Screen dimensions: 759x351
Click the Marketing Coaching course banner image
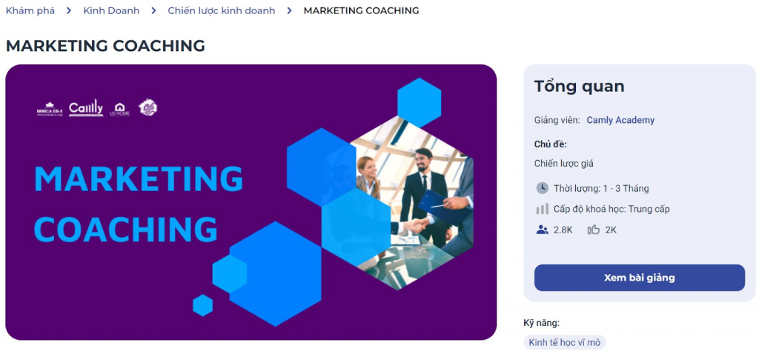(251, 201)
